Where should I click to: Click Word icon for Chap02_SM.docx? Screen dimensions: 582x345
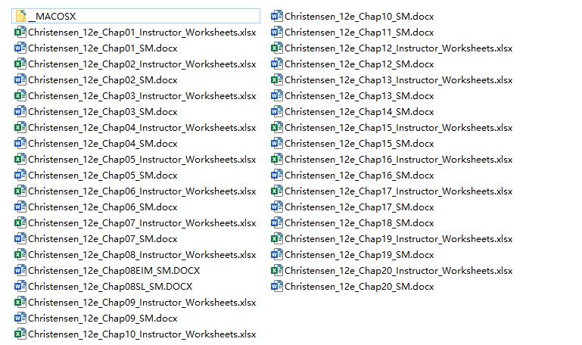click(20, 79)
